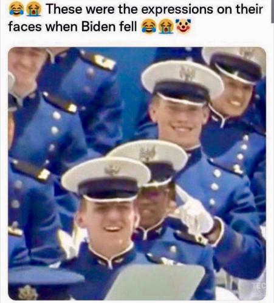Click the gray paper held by cadet
Screen dimensions: 274x303
tap(156, 282)
